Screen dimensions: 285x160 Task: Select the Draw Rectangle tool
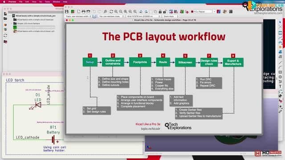click(280, 72)
